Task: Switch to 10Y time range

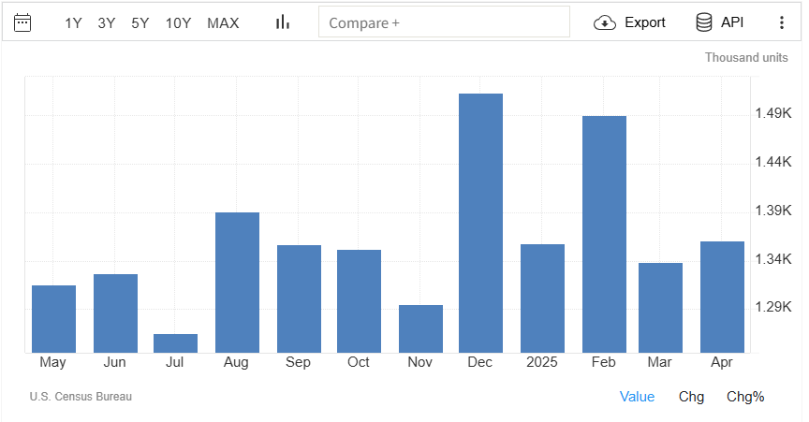Action: tap(178, 22)
